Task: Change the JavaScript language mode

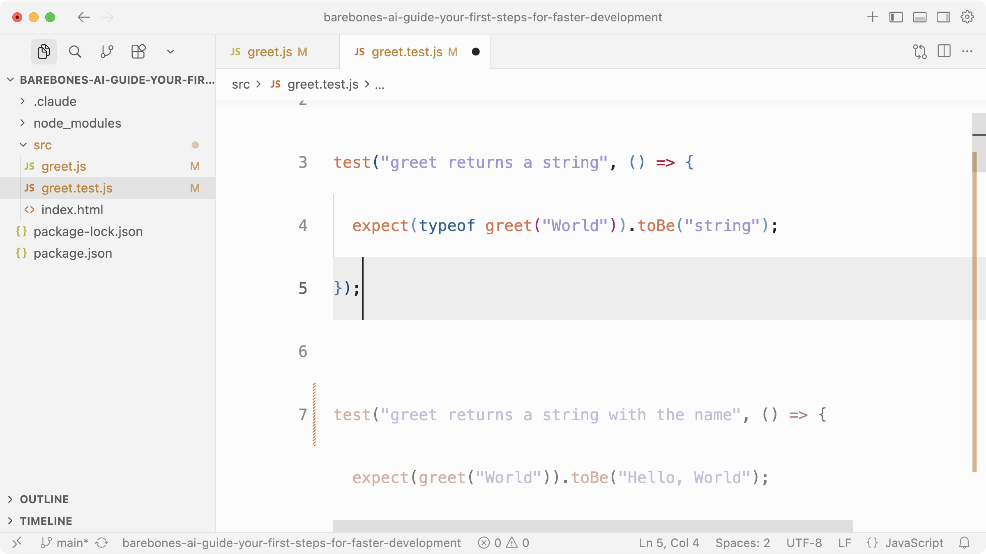Action: pos(914,543)
